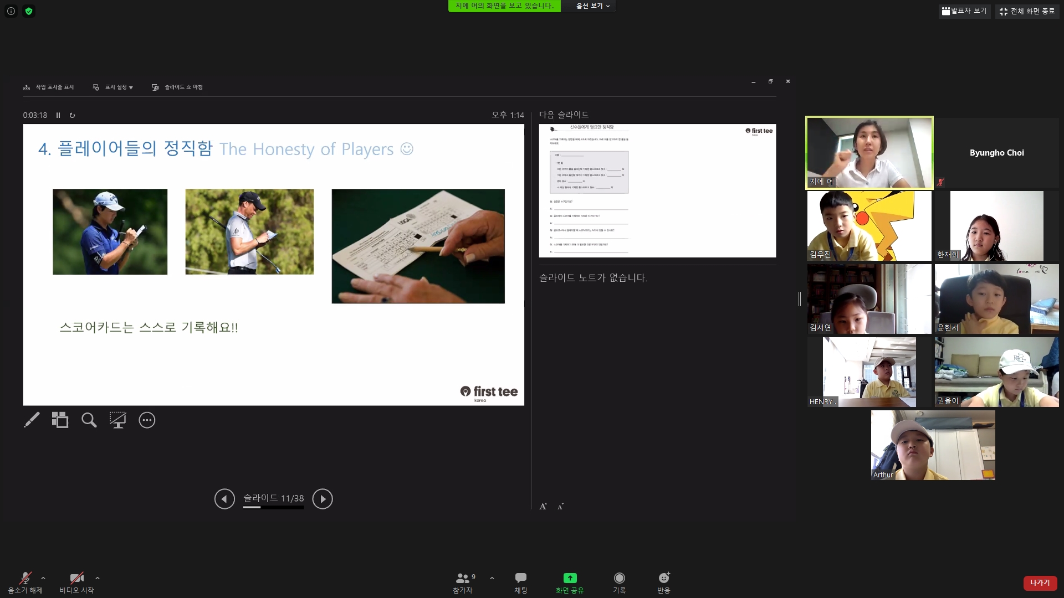Click the next slide preview thumbnail
Image resolution: width=1064 pixels, height=598 pixels.
coord(657,190)
